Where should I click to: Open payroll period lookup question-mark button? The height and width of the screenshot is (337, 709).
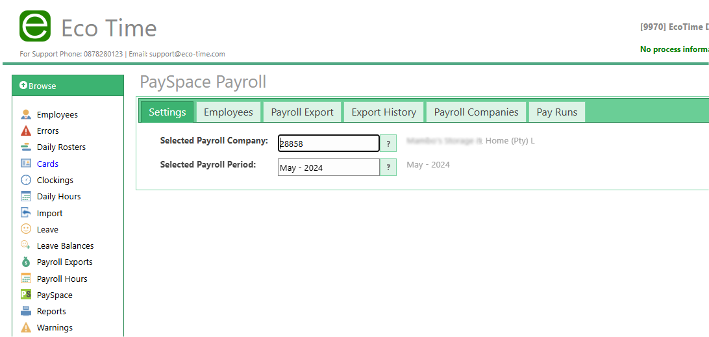pyautogui.click(x=388, y=168)
